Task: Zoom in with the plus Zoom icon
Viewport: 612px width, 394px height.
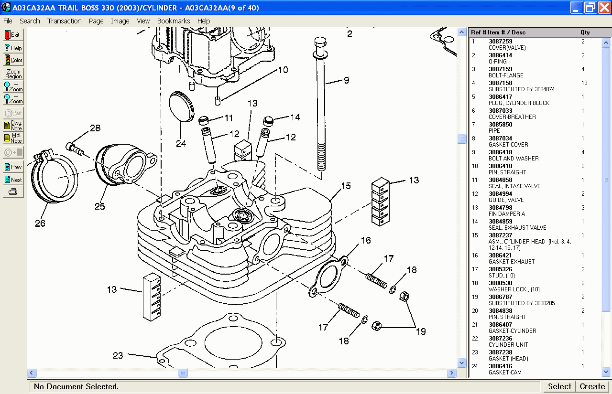Action: point(13,86)
